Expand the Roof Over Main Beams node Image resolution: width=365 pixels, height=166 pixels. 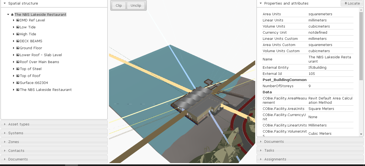click(x=14, y=62)
